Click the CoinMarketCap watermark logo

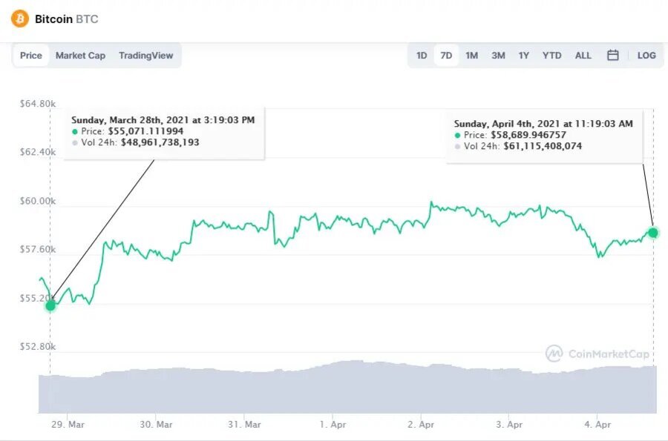click(x=597, y=354)
